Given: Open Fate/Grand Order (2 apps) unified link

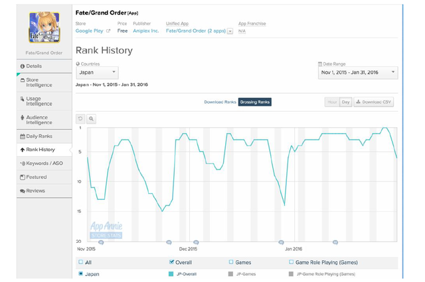Looking at the screenshot, I should 196,31.
